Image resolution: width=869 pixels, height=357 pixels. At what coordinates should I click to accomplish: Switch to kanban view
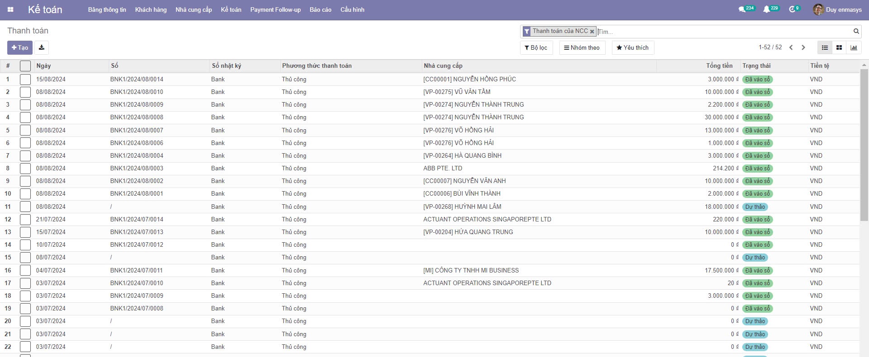click(x=839, y=47)
